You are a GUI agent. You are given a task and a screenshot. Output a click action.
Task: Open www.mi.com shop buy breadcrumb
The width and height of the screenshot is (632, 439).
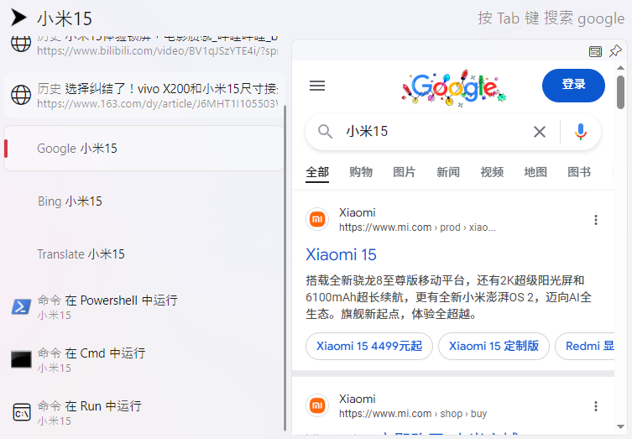(413, 414)
